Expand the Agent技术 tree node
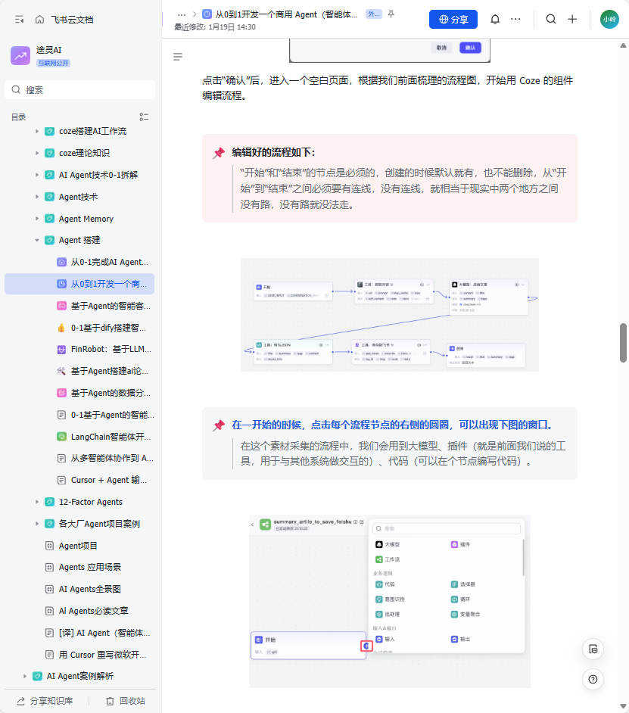This screenshot has height=713, width=629. pyautogui.click(x=37, y=197)
